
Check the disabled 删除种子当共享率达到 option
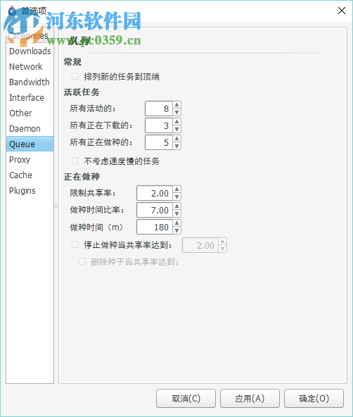(x=82, y=262)
